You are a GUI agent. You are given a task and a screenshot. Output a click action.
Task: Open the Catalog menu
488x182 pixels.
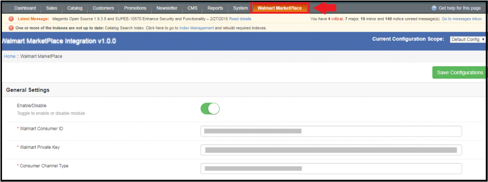[x=75, y=8]
